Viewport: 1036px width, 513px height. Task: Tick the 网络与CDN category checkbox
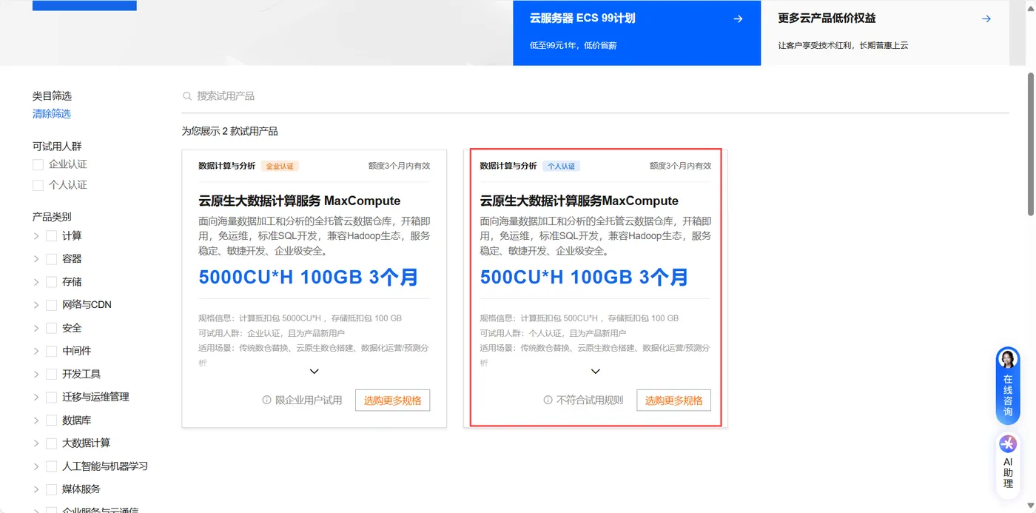[x=51, y=305]
